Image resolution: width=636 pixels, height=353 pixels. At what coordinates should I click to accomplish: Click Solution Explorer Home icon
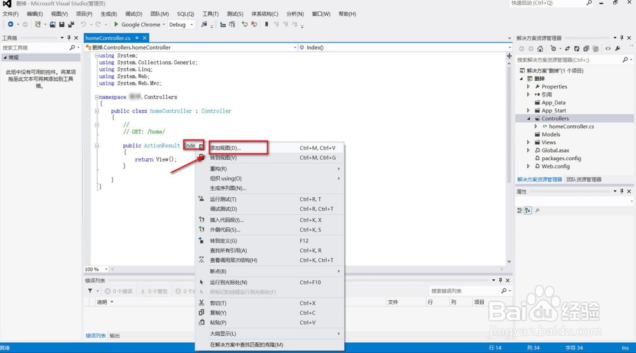point(540,49)
